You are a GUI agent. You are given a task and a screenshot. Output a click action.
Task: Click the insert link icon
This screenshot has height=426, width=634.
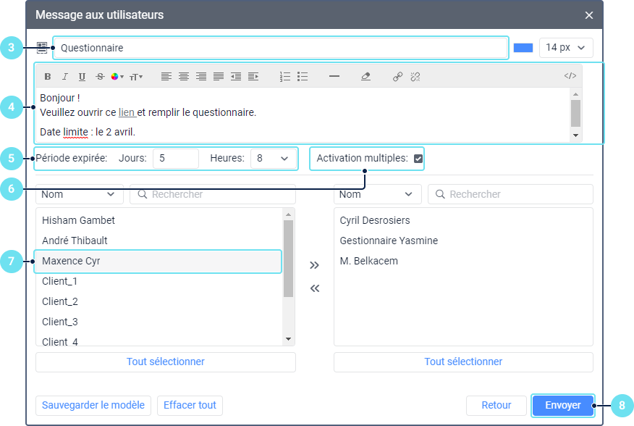click(x=397, y=77)
